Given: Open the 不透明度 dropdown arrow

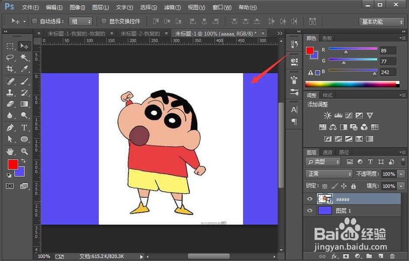Looking at the screenshot, I should (401, 174).
